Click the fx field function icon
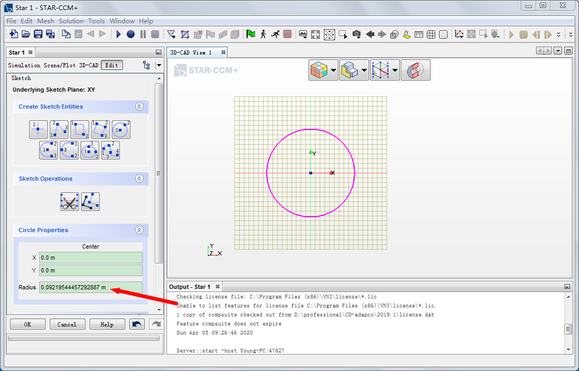Image resolution: width=579 pixels, height=371 pixels. pos(407,34)
